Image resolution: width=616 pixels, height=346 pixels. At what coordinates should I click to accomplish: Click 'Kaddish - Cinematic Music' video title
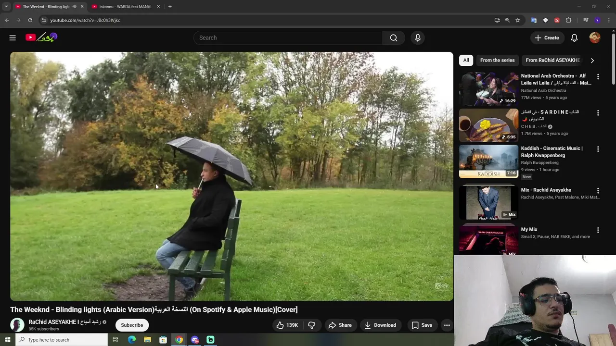pyautogui.click(x=552, y=152)
